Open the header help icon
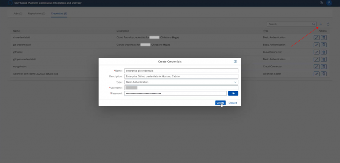This screenshot has height=163, width=340. point(321,3)
